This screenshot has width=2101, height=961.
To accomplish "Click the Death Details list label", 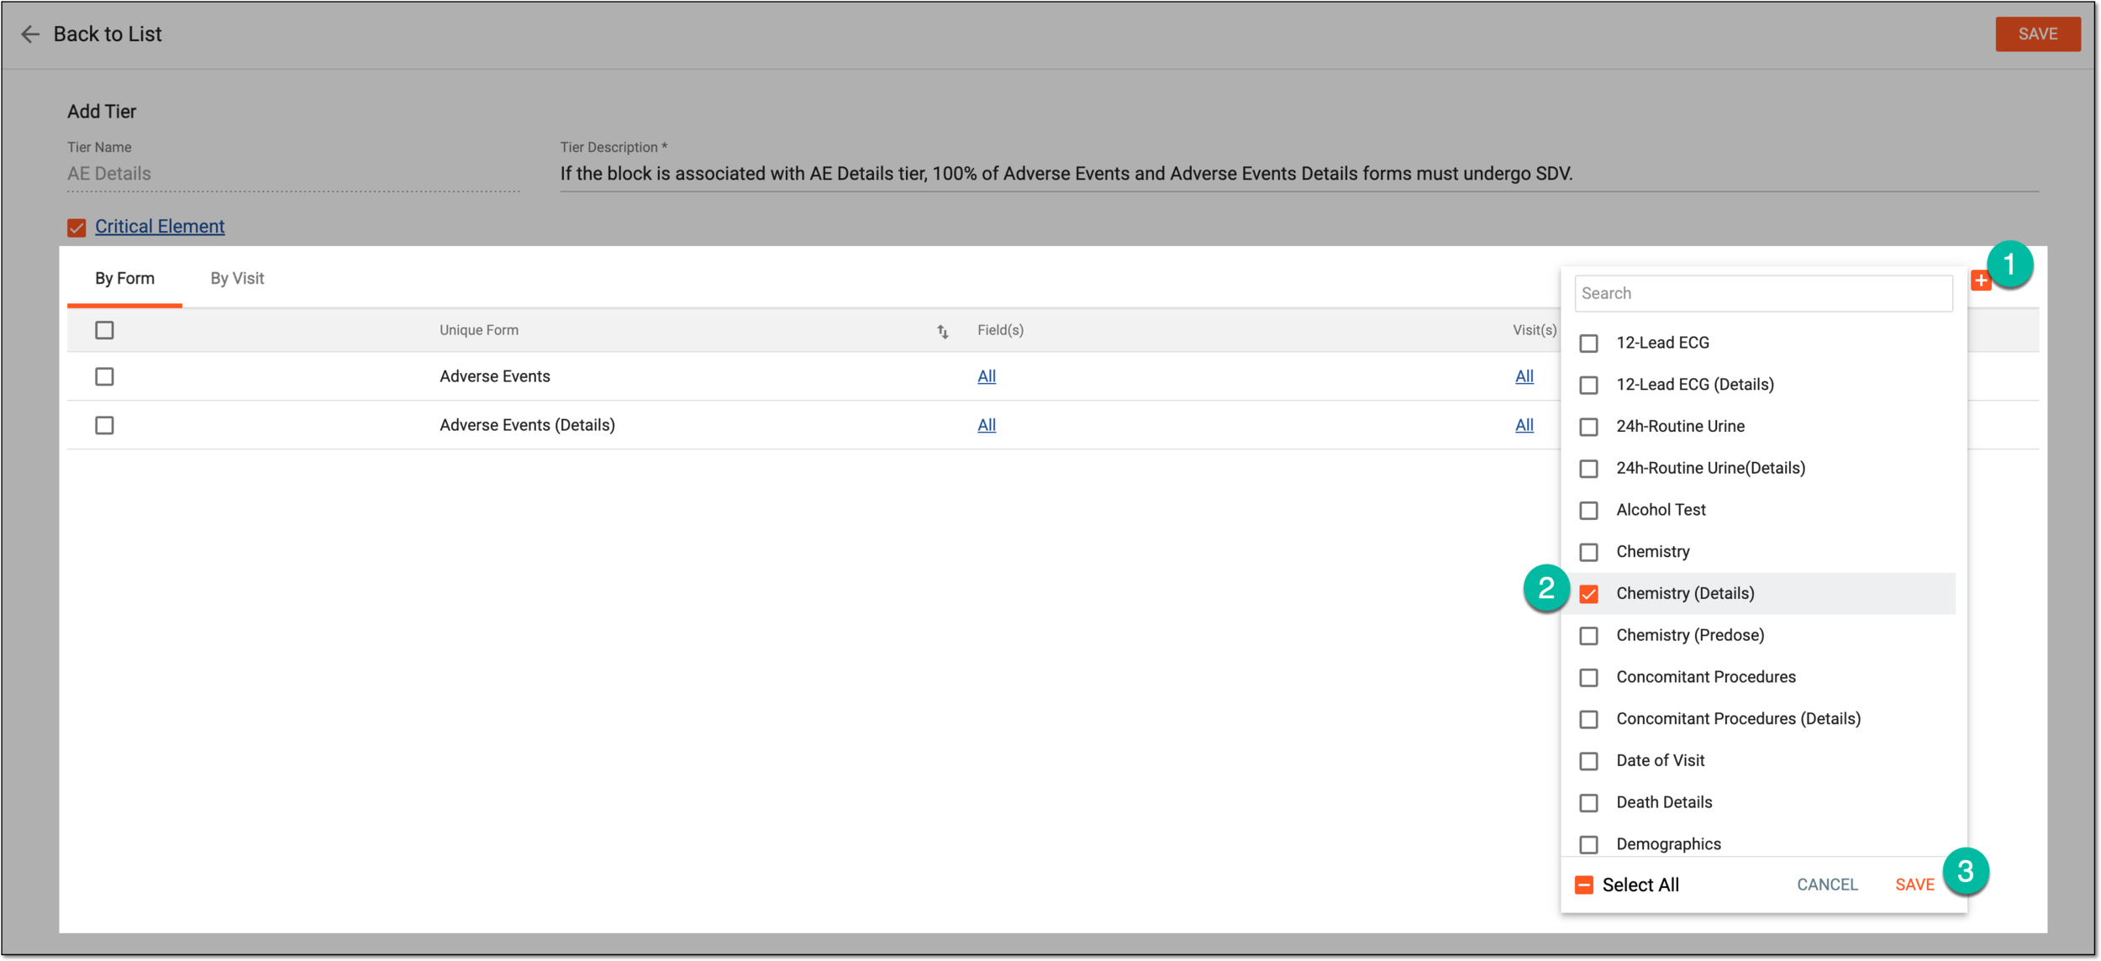I will 1664,802.
